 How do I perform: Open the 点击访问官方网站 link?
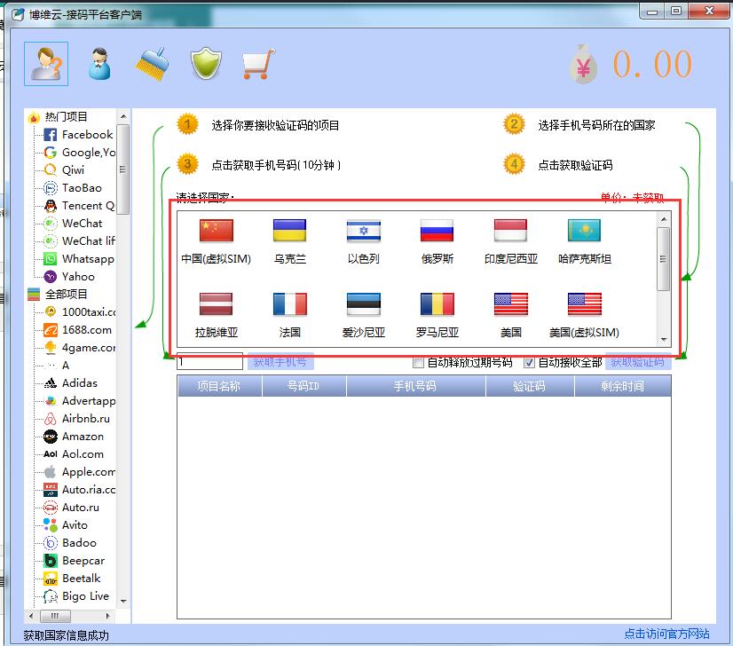pos(666,634)
